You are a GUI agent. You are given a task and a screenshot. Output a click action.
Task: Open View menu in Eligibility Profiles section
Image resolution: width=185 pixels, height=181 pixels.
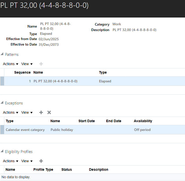tap(27, 161)
